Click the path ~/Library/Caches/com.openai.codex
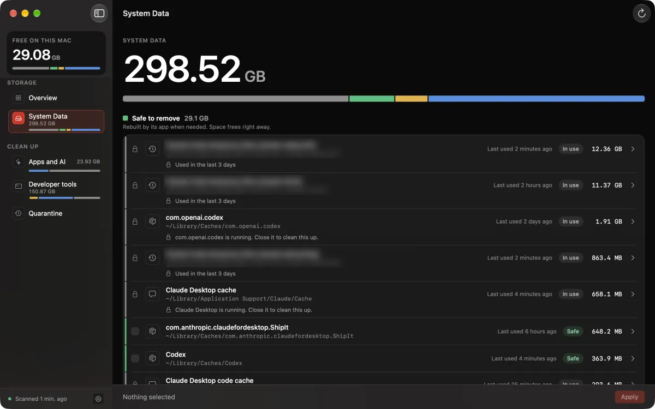 coord(223,226)
